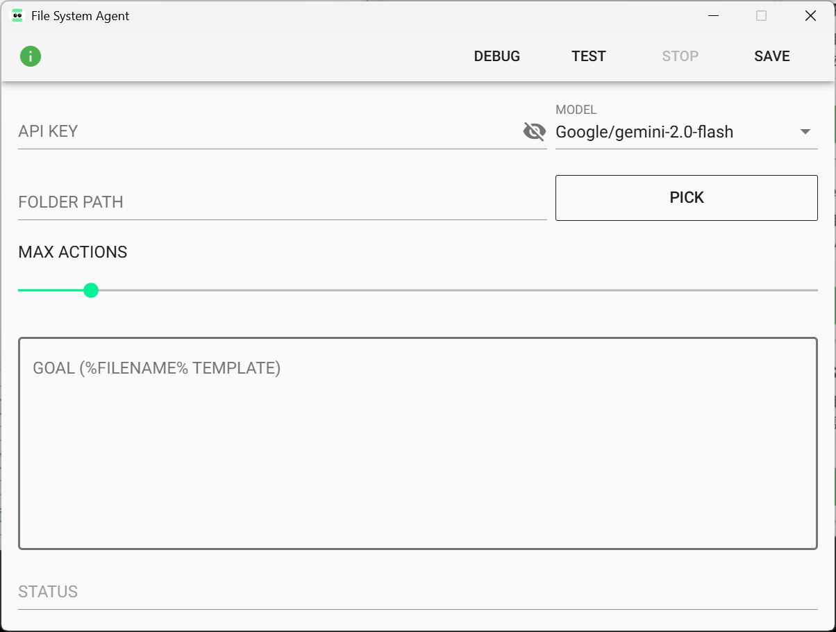Click the green info icon
The width and height of the screenshot is (836, 632).
tap(31, 56)
